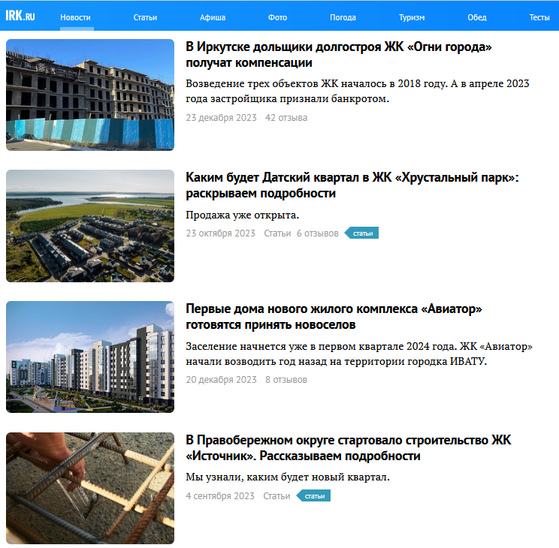View the 42 отзыва comments link
The width and height of the screenshot is (559, 548).
click(286, 118)
